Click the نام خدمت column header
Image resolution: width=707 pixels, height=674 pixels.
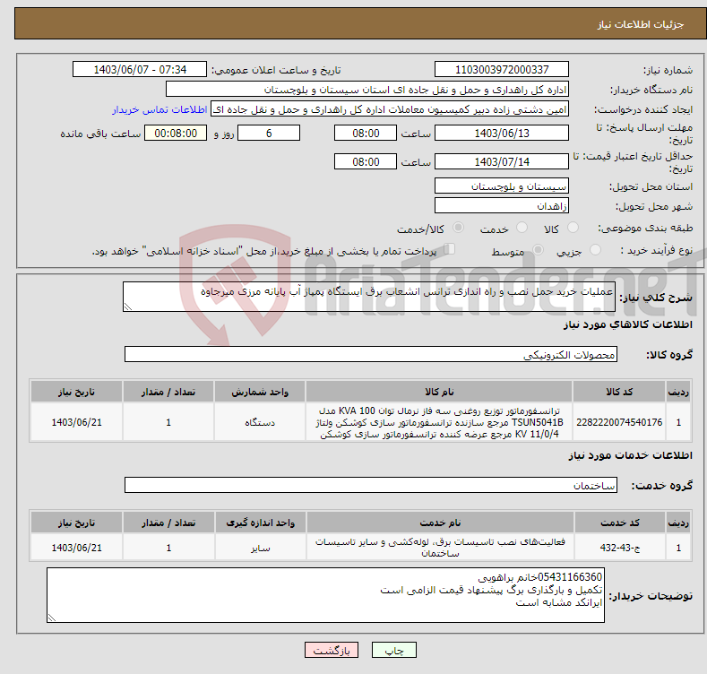tap(440, 523)
